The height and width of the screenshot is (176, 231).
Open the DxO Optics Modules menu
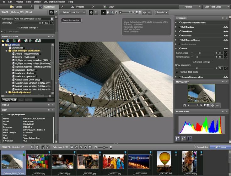pos(54,2)
